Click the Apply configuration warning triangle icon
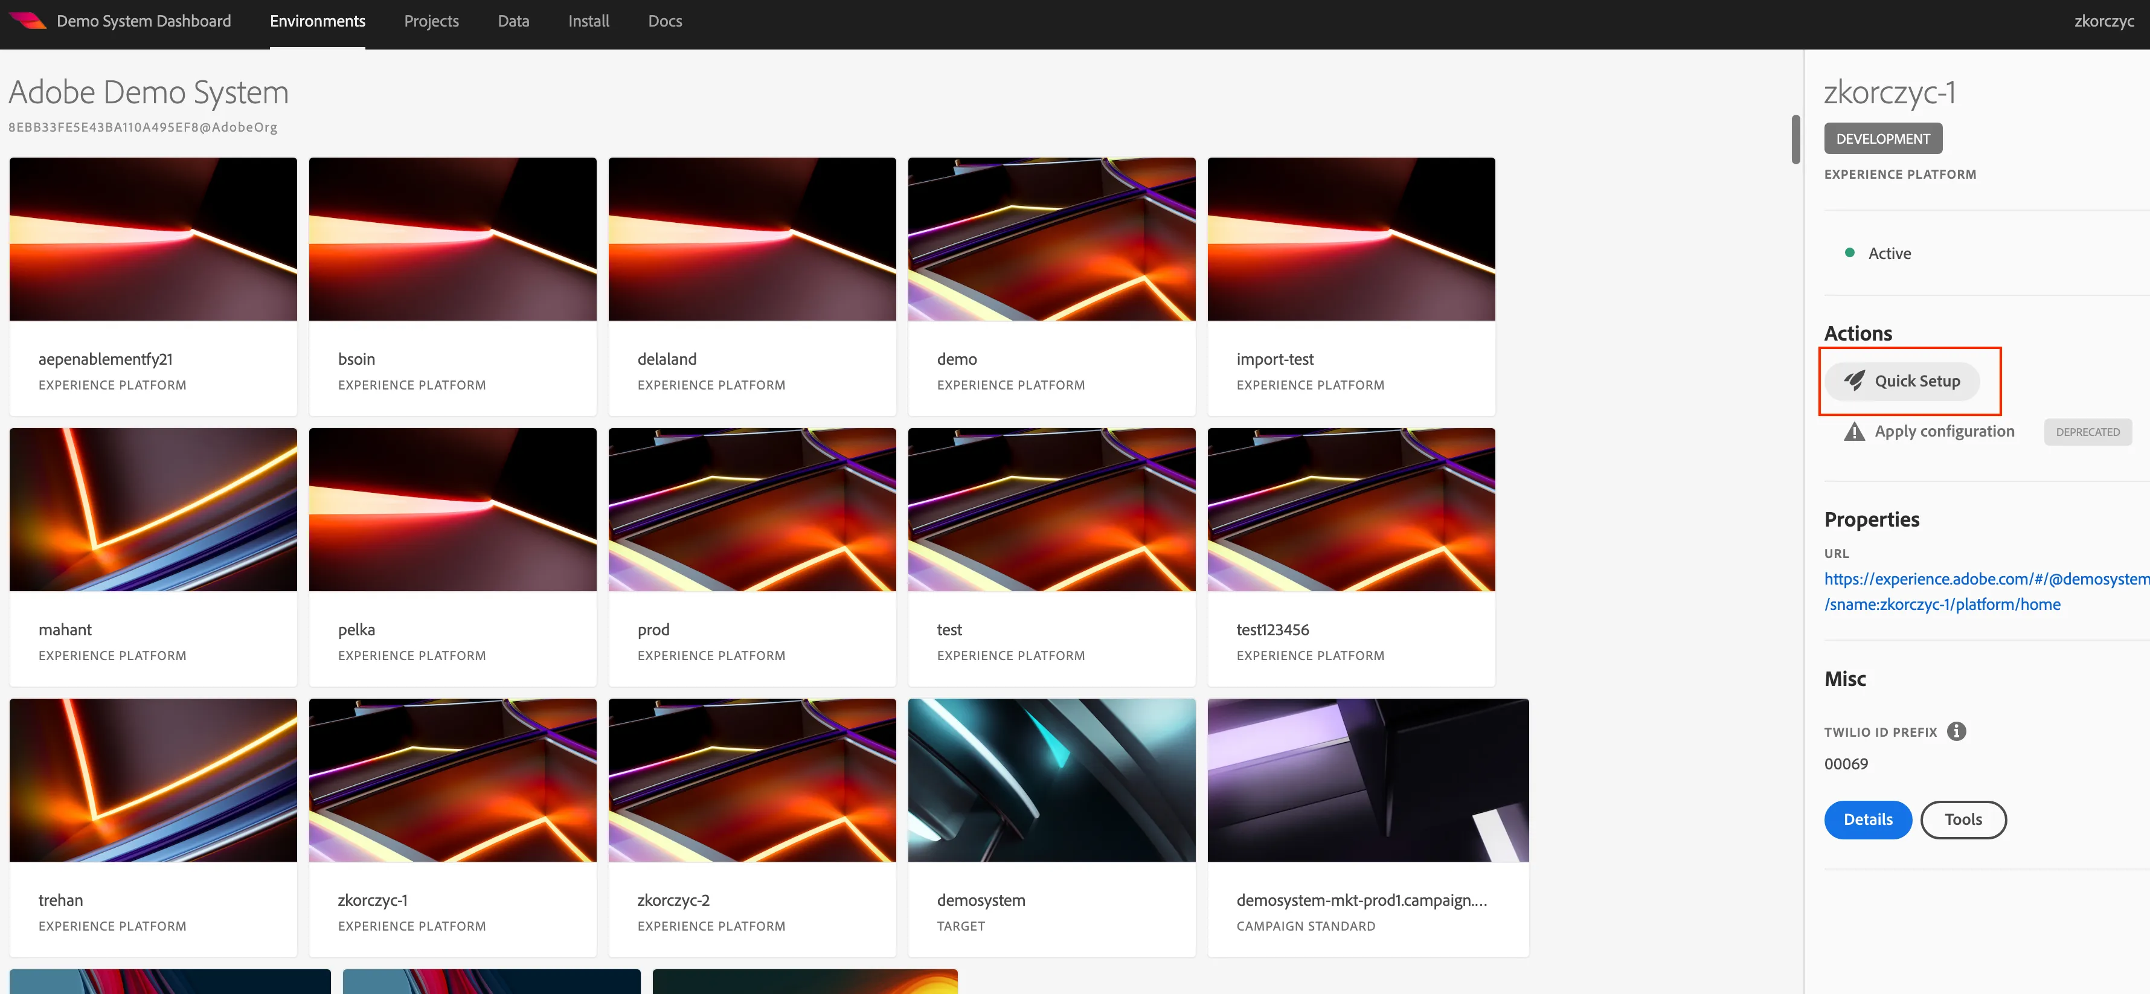The width and height of the screenshot is (2150, 994). pyautogui.click(x=1853, y=432)
